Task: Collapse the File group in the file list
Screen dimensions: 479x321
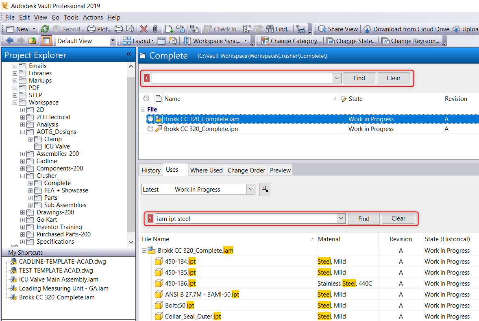Action: click(143, 109)
